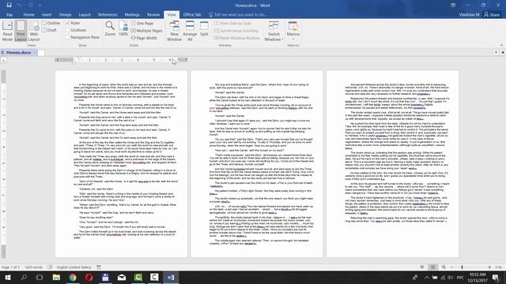Switch to Draft view
Viewport: 506px width, 284px height.
point(49,30)
